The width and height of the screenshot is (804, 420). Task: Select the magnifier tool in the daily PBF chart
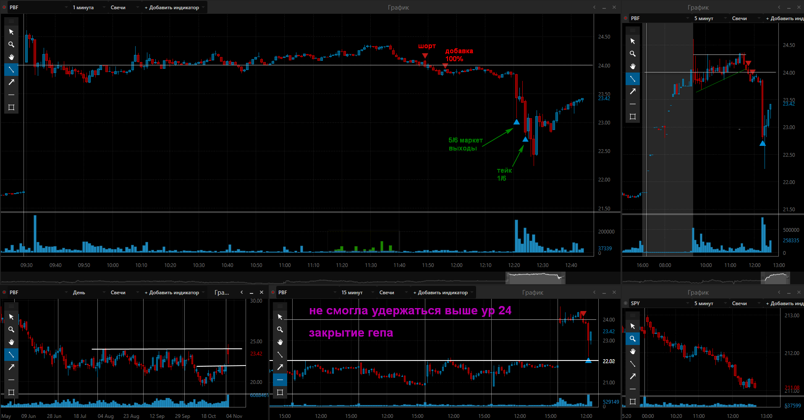point(11,329)
